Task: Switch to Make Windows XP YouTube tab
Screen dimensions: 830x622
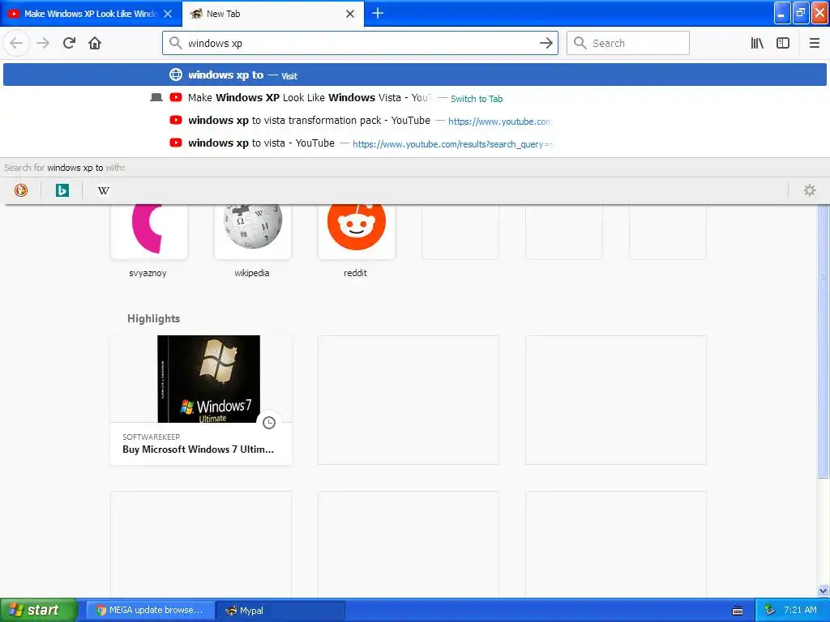Action: coord(91,14)
